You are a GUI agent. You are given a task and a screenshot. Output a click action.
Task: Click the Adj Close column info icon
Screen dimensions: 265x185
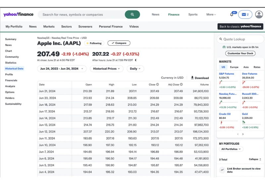tap(181, 85)
